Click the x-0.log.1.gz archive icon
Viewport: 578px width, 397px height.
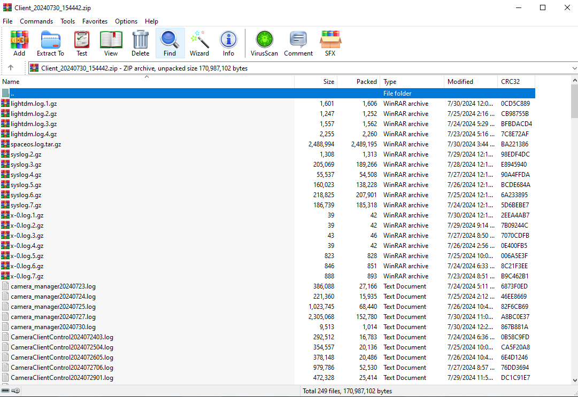point(5,215)
